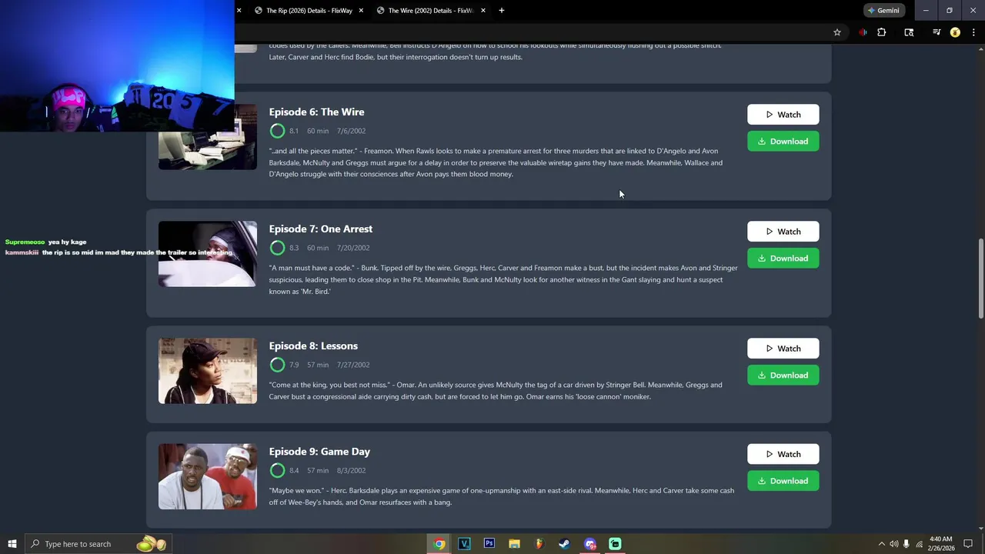The width and height of the screenshot is (985, 554).
Task: Open the Wi-Fi network icon in tray
Action: 919,544
